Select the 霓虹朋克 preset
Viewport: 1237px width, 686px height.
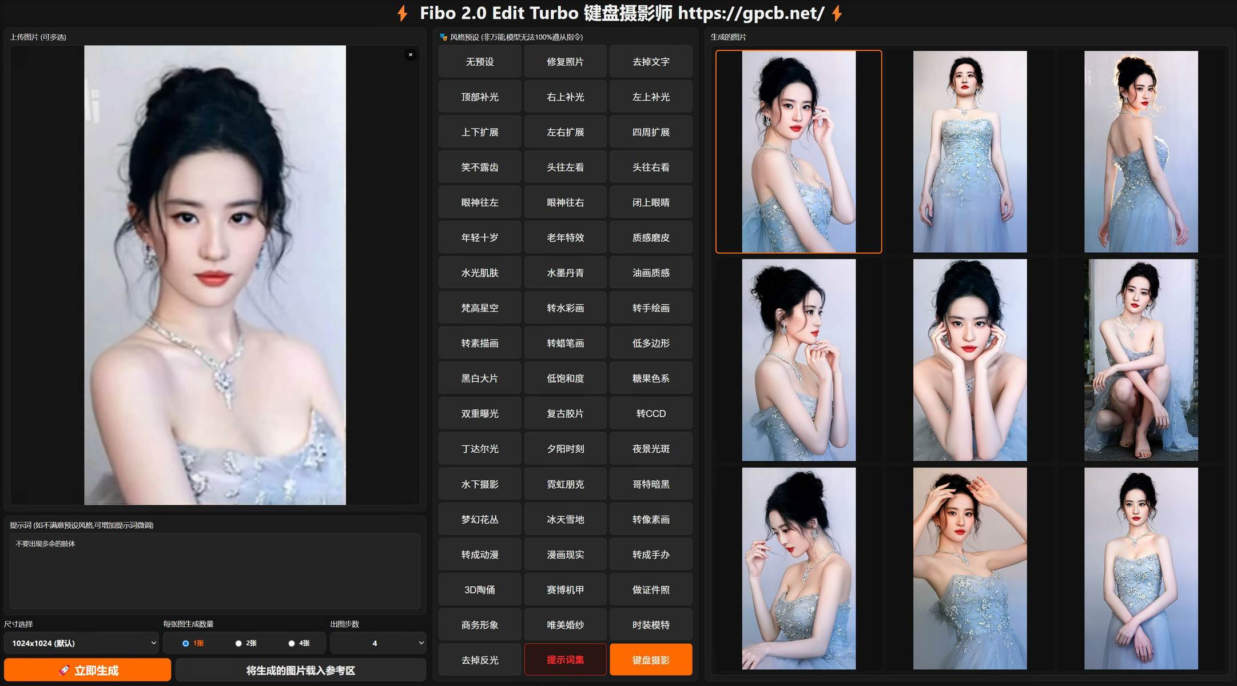coord(565,484)
